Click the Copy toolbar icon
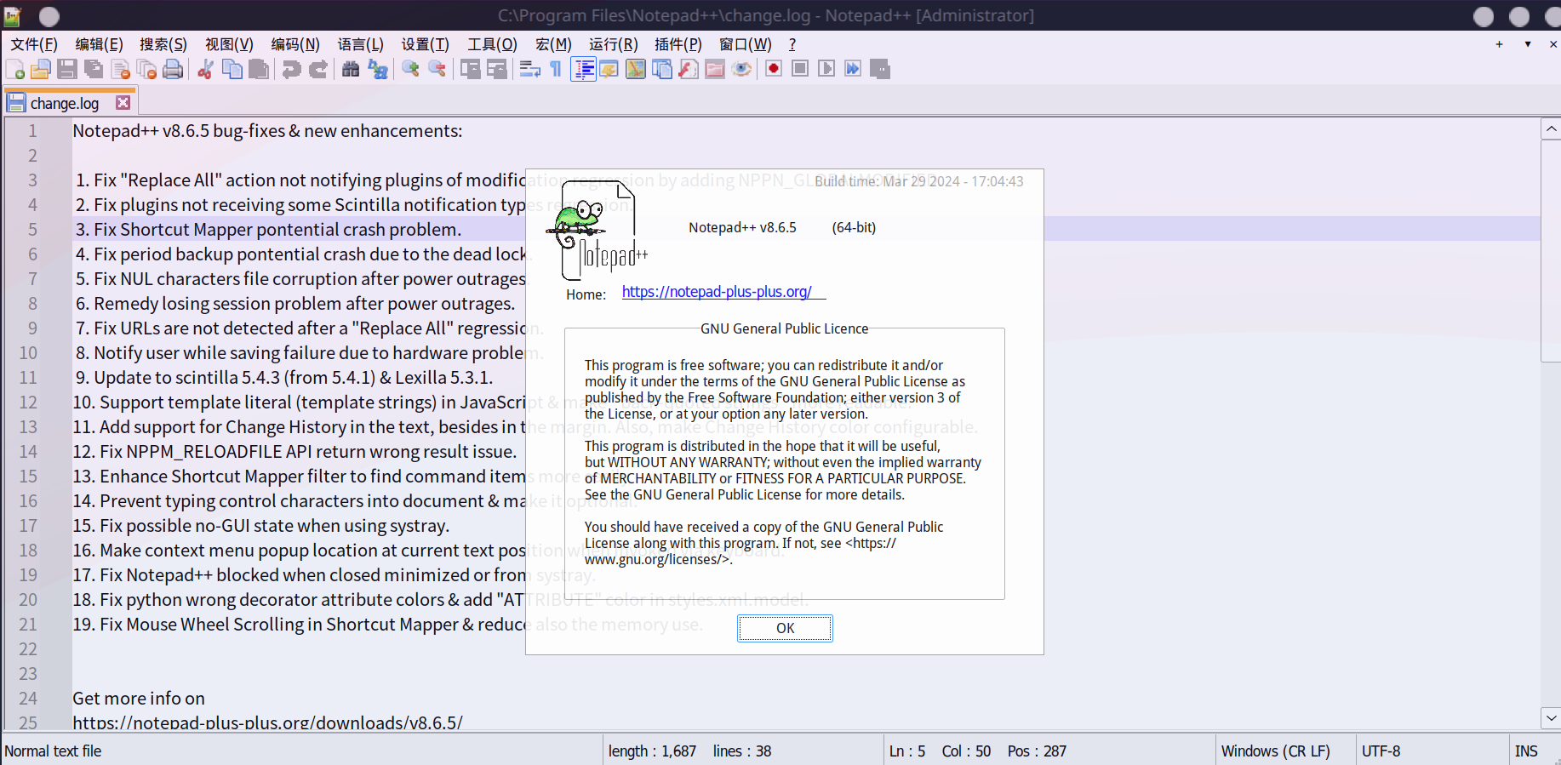 pyautogui.click(x=232, y=69)
